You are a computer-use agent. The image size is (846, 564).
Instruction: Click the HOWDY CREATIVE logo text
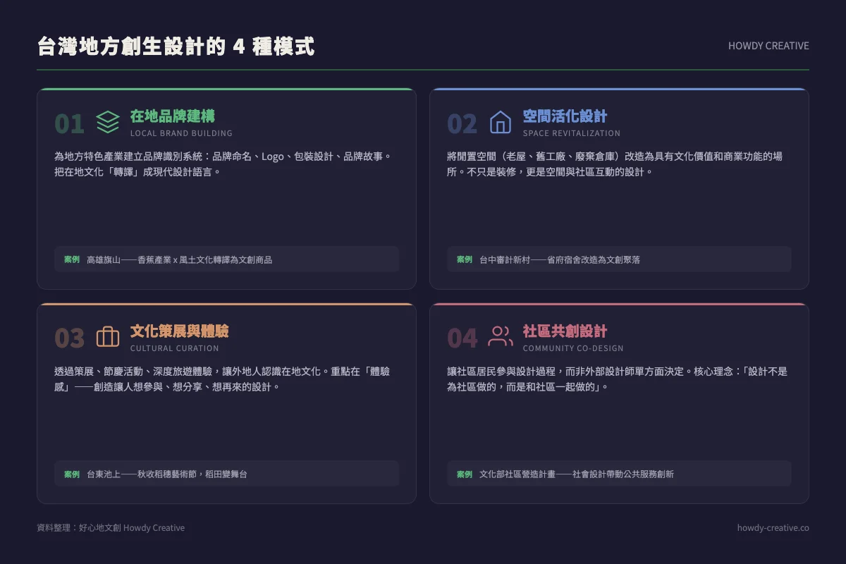768,46
